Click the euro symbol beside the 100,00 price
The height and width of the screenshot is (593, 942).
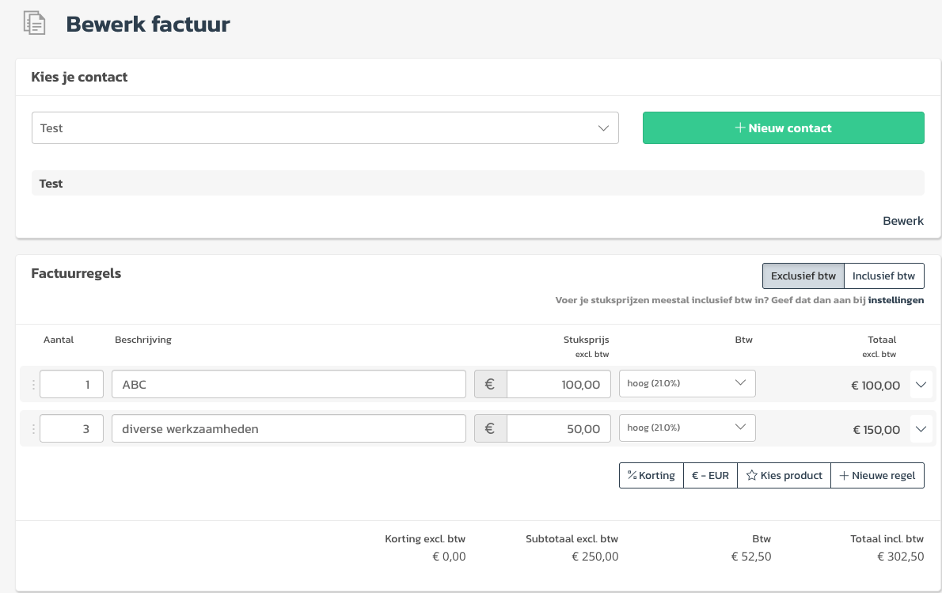490,385
